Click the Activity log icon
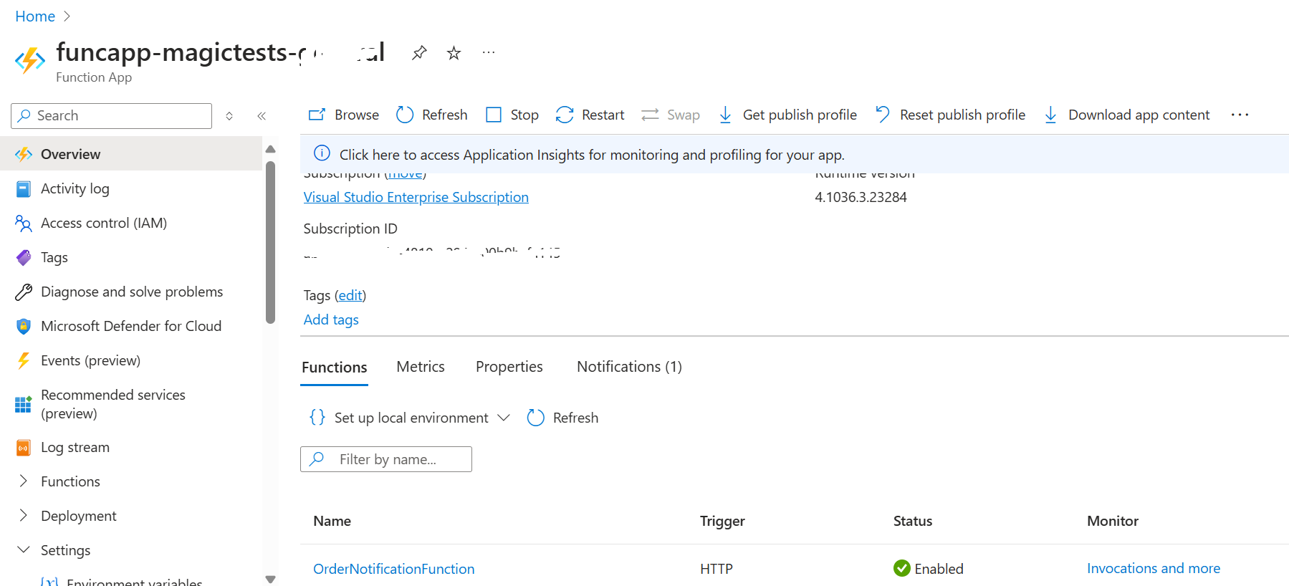 pos(24,189)
